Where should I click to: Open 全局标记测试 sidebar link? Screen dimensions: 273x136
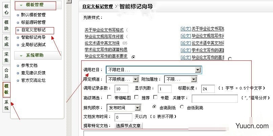33,45
